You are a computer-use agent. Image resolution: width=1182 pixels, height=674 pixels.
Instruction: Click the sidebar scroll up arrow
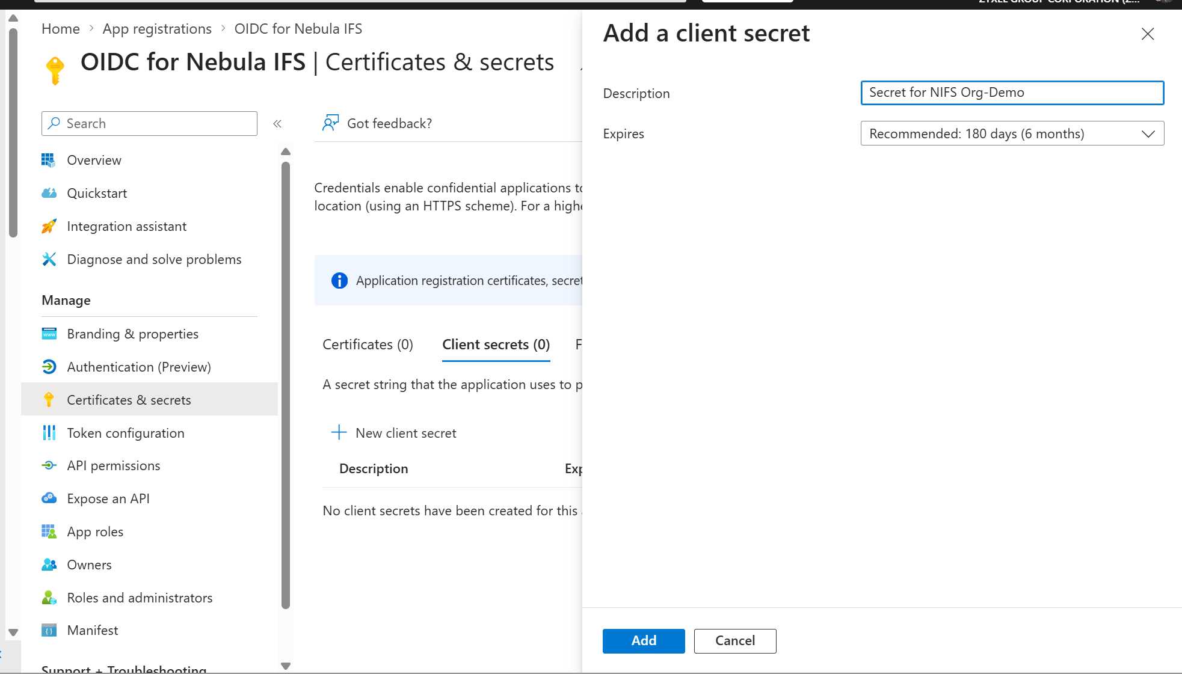[286, 152]
